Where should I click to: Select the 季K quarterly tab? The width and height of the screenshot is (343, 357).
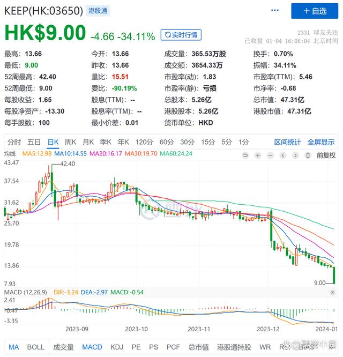click(x=106, y=142)
